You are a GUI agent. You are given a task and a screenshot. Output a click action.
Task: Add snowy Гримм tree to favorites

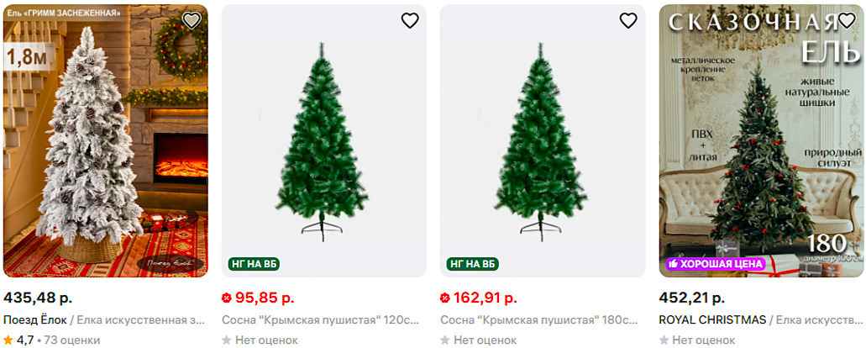pyautogui.click(x=192, y=20)
